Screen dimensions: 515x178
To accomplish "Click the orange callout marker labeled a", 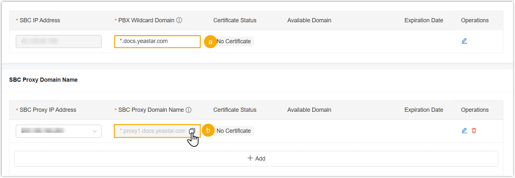I will point(210,42).
